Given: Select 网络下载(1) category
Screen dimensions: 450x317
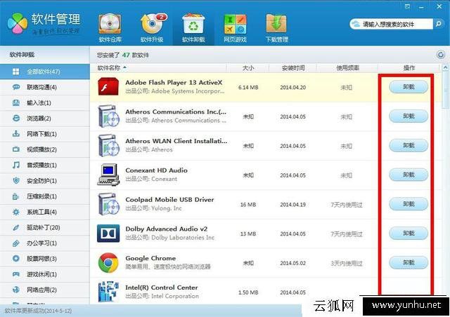Looking at the screenshot, I should click(x=45, y=134).
